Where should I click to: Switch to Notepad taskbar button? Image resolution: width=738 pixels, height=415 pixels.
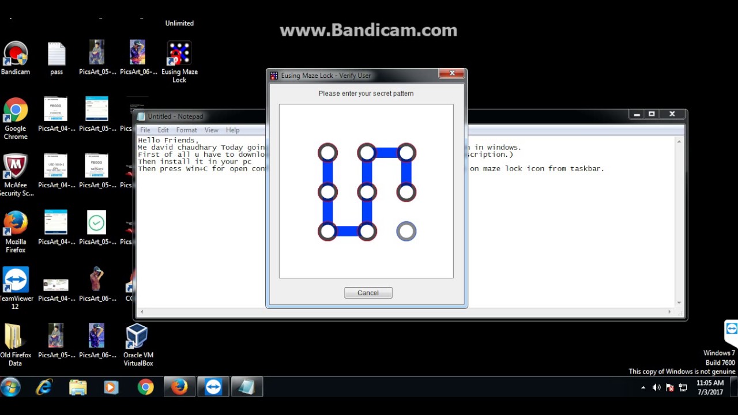coord(247,387)
